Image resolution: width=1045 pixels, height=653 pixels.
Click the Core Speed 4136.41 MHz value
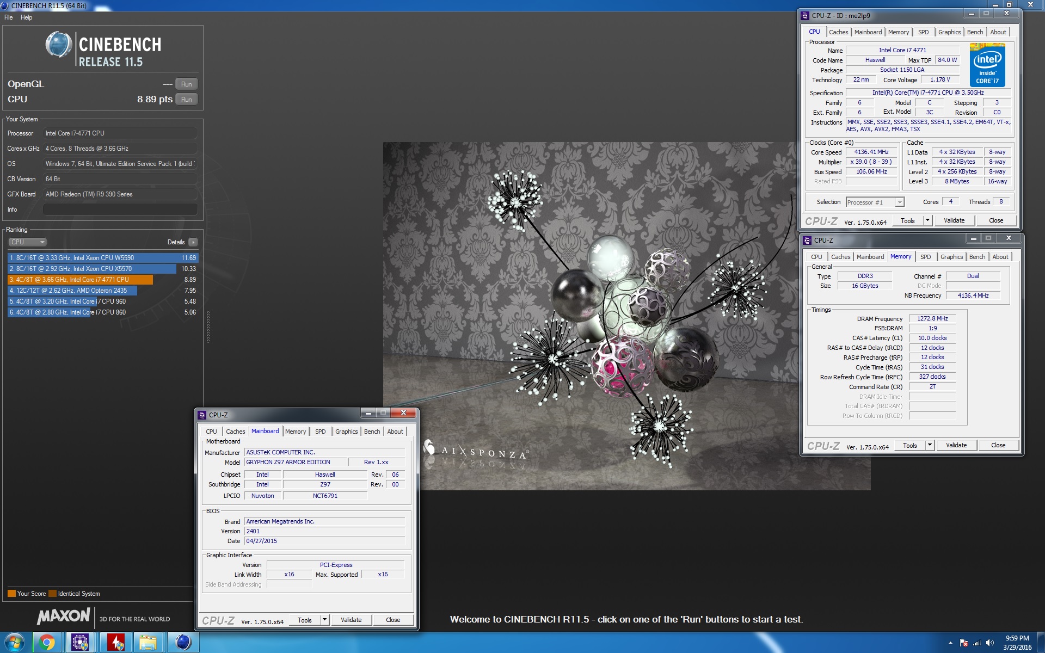click(871, 152)
